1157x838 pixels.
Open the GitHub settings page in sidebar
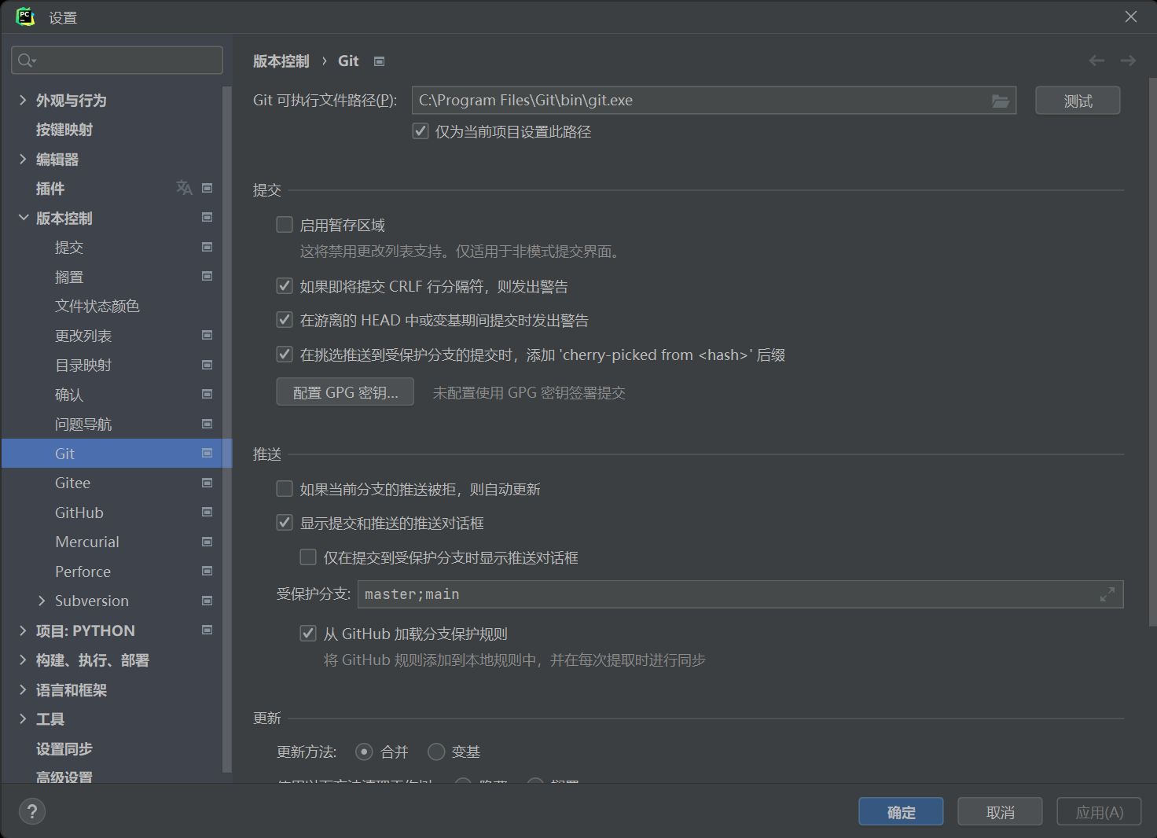coord(79,512)
